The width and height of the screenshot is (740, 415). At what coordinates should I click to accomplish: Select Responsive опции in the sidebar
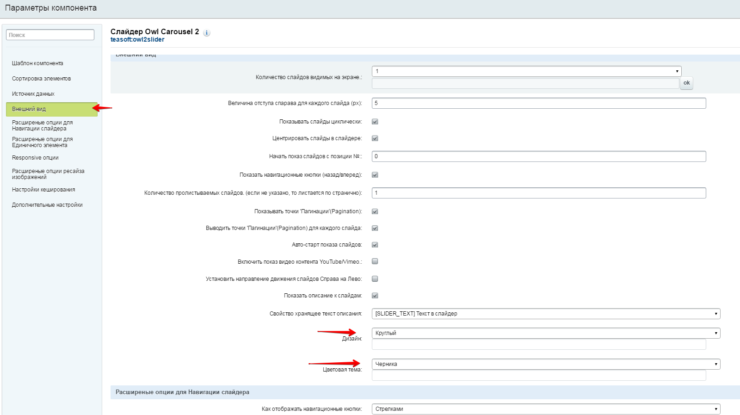point(35,158)
